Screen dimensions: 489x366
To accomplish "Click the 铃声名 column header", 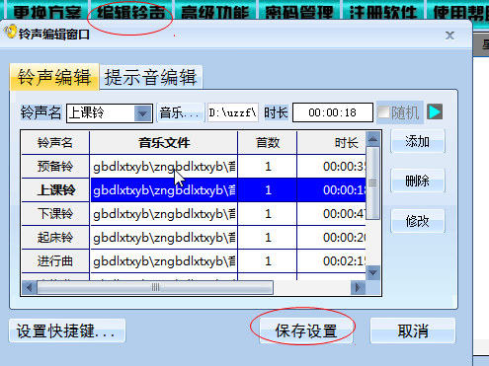I will (x=55, y=143).
